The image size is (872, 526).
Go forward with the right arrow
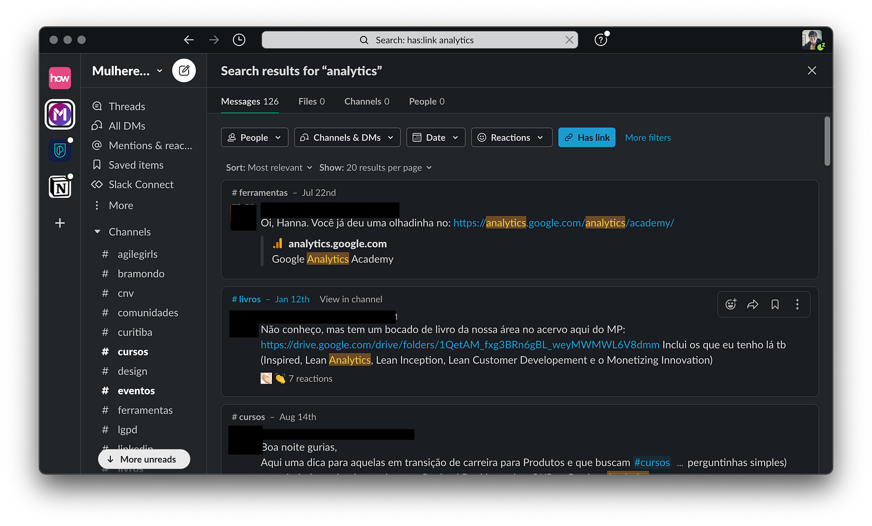pos(214,40)
